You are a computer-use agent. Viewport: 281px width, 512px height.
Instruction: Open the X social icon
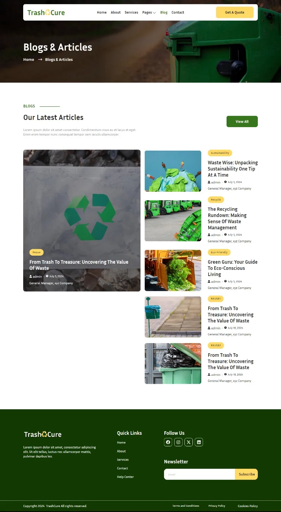(189, 442)
